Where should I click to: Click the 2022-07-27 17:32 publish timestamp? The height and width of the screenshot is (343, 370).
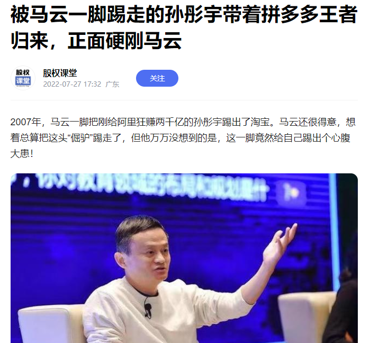click(x=72, y=84)
